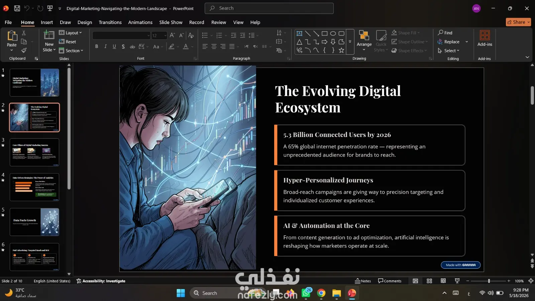Switch to the Design tab
The image size is (535, 301).
pos(85,22)
